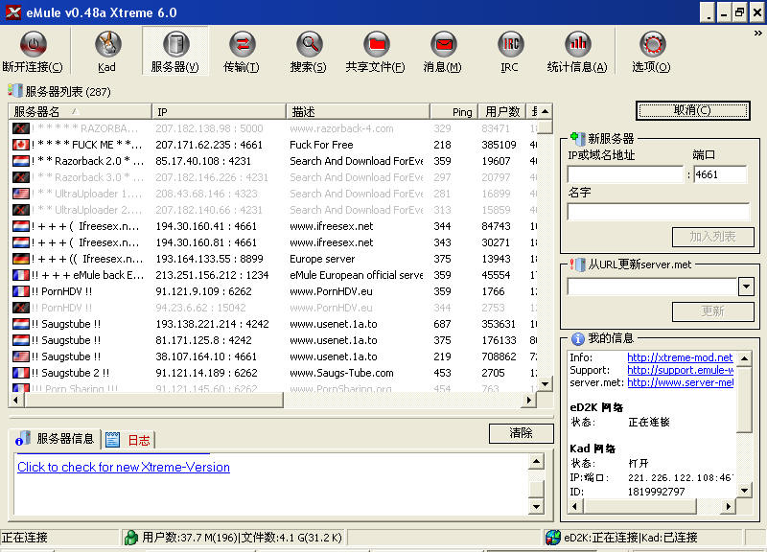Open the server.met URL dropdown arrow
The image size is (767, 552).
pos(746,287)
